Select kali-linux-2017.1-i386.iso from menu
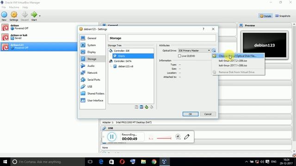 point(238,65)
